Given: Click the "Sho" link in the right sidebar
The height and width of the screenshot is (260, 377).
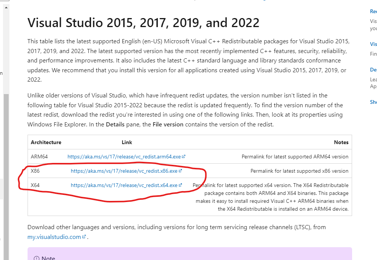Looking at the screenshot, I should [x=373, y=102].
